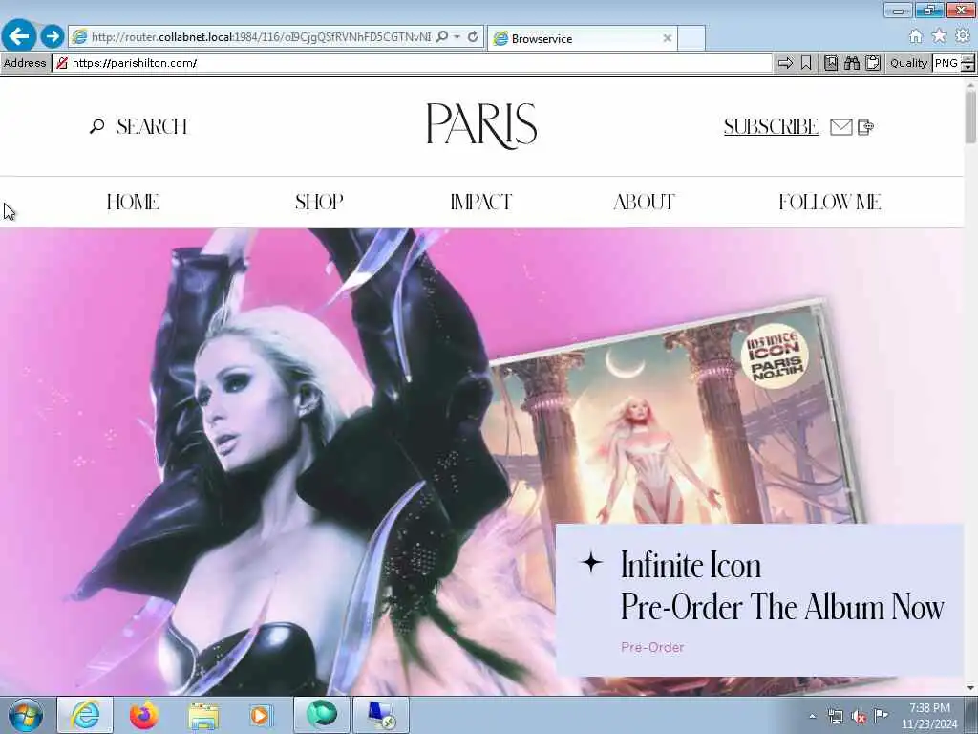Viewport: 978px width, 734px height.
Task: Click the IE home icon
Action: 915,36
